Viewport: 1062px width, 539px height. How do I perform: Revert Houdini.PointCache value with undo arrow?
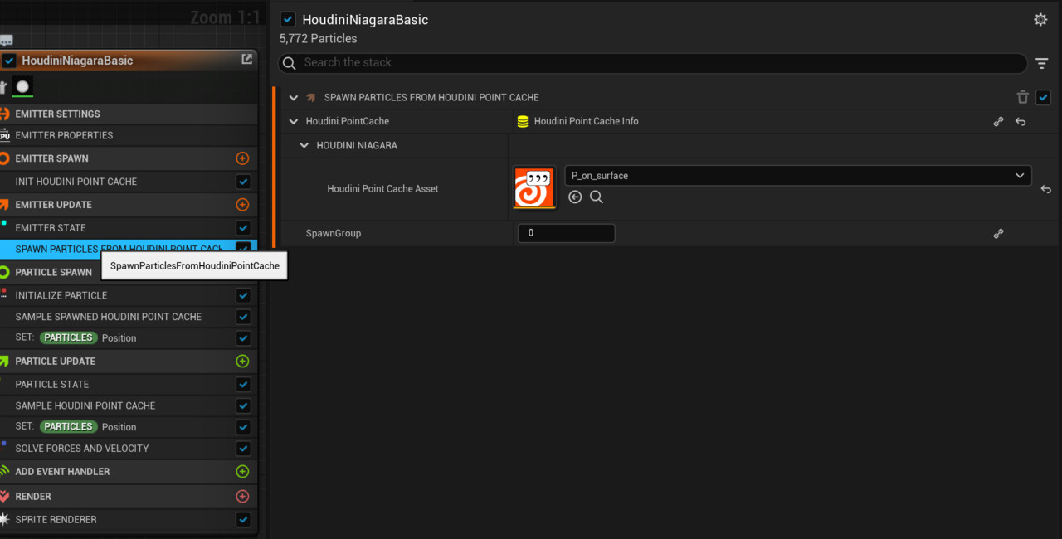1020,121
